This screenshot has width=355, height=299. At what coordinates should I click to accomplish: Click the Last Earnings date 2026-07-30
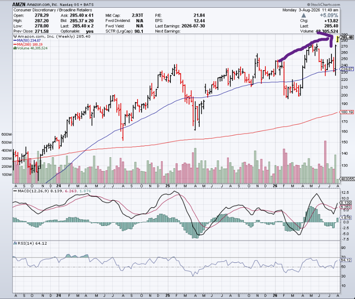point(193,26)
